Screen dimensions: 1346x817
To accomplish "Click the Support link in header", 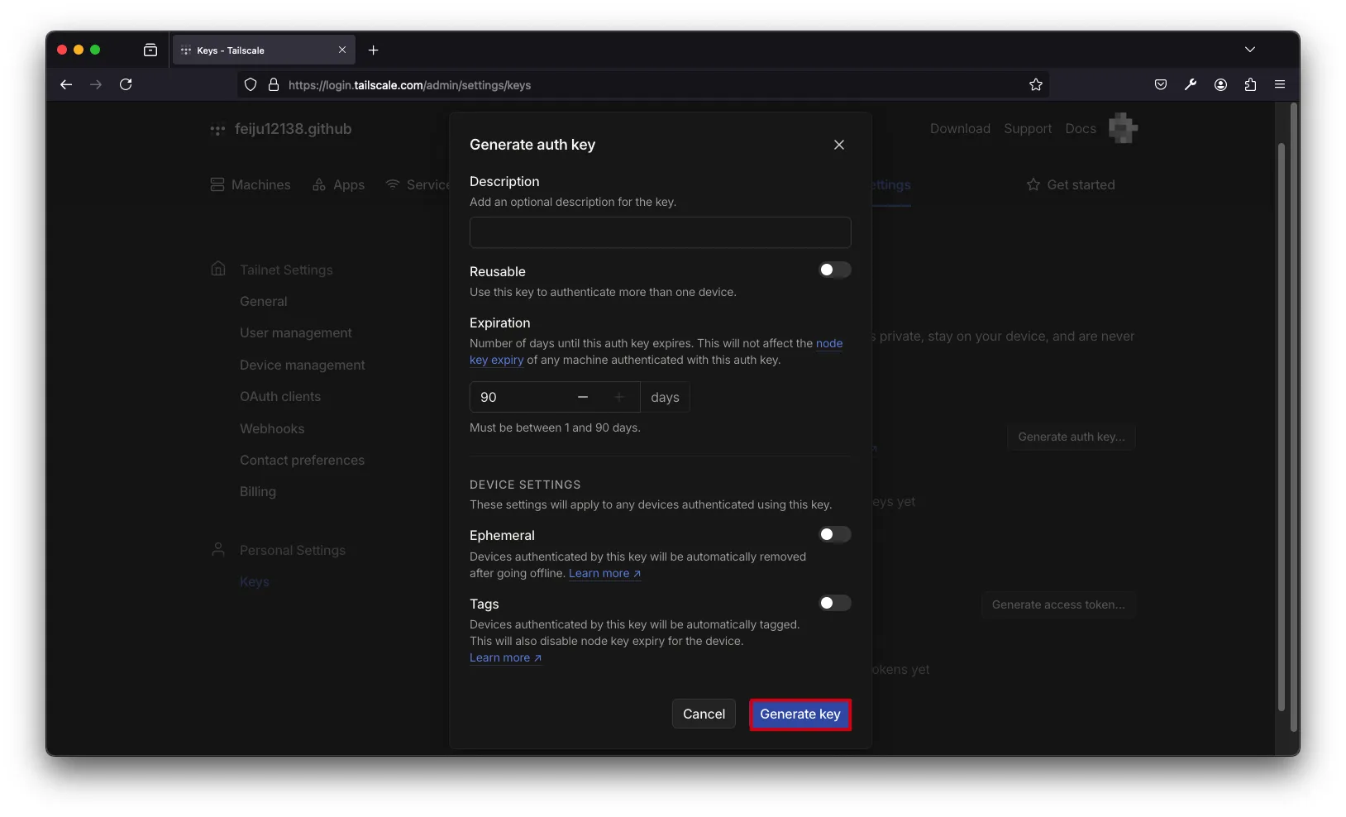I will [x=1028, y=129].
